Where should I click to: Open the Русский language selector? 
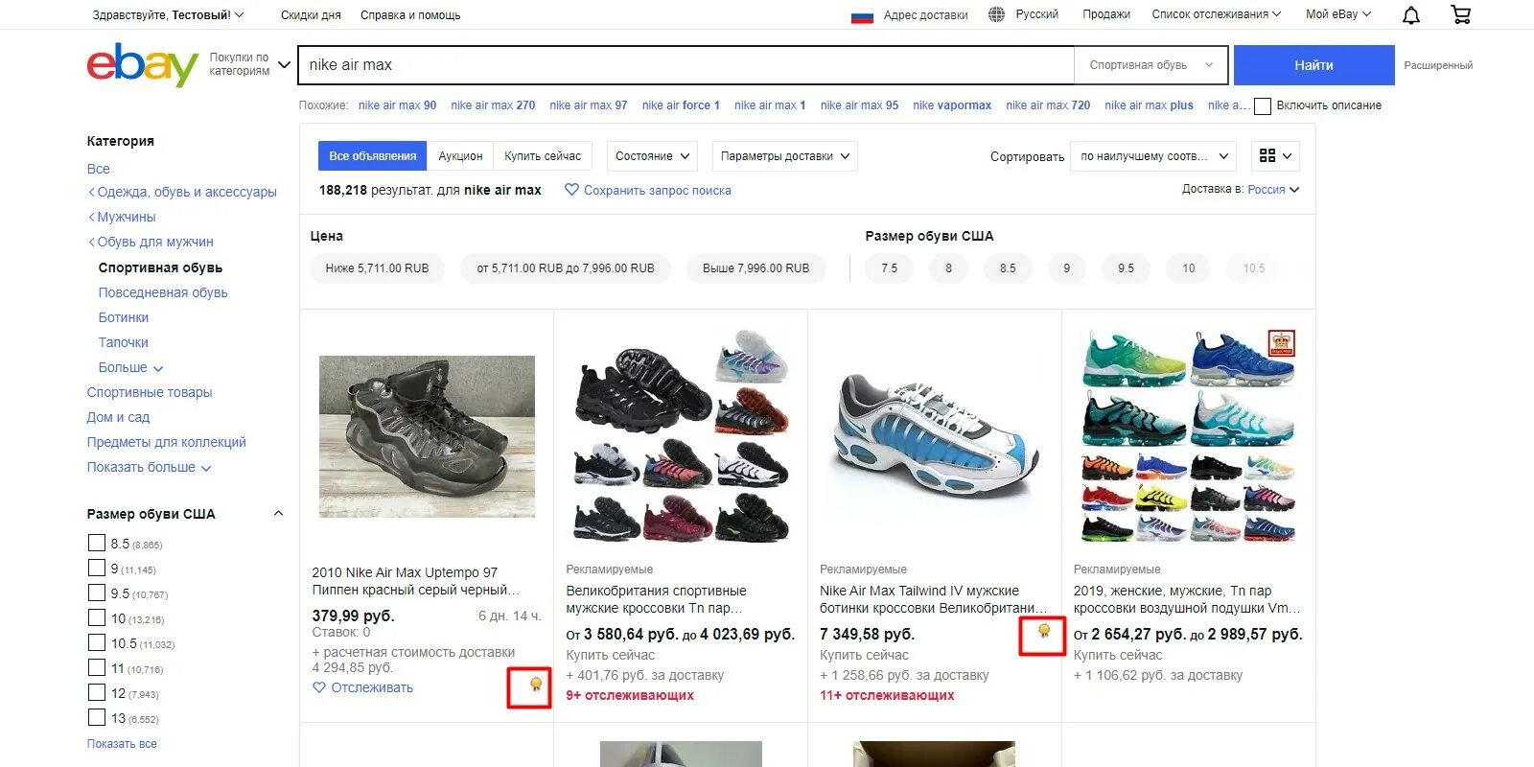(1037, 14)
